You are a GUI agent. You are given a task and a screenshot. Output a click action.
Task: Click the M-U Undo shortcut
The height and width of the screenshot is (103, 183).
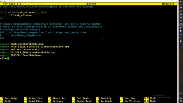tap(150, 98)
